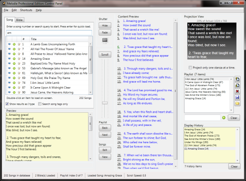Enable Search song tags only checkbox
The height and width of the screenshot is (181, 246).
[x=40, y=104]
